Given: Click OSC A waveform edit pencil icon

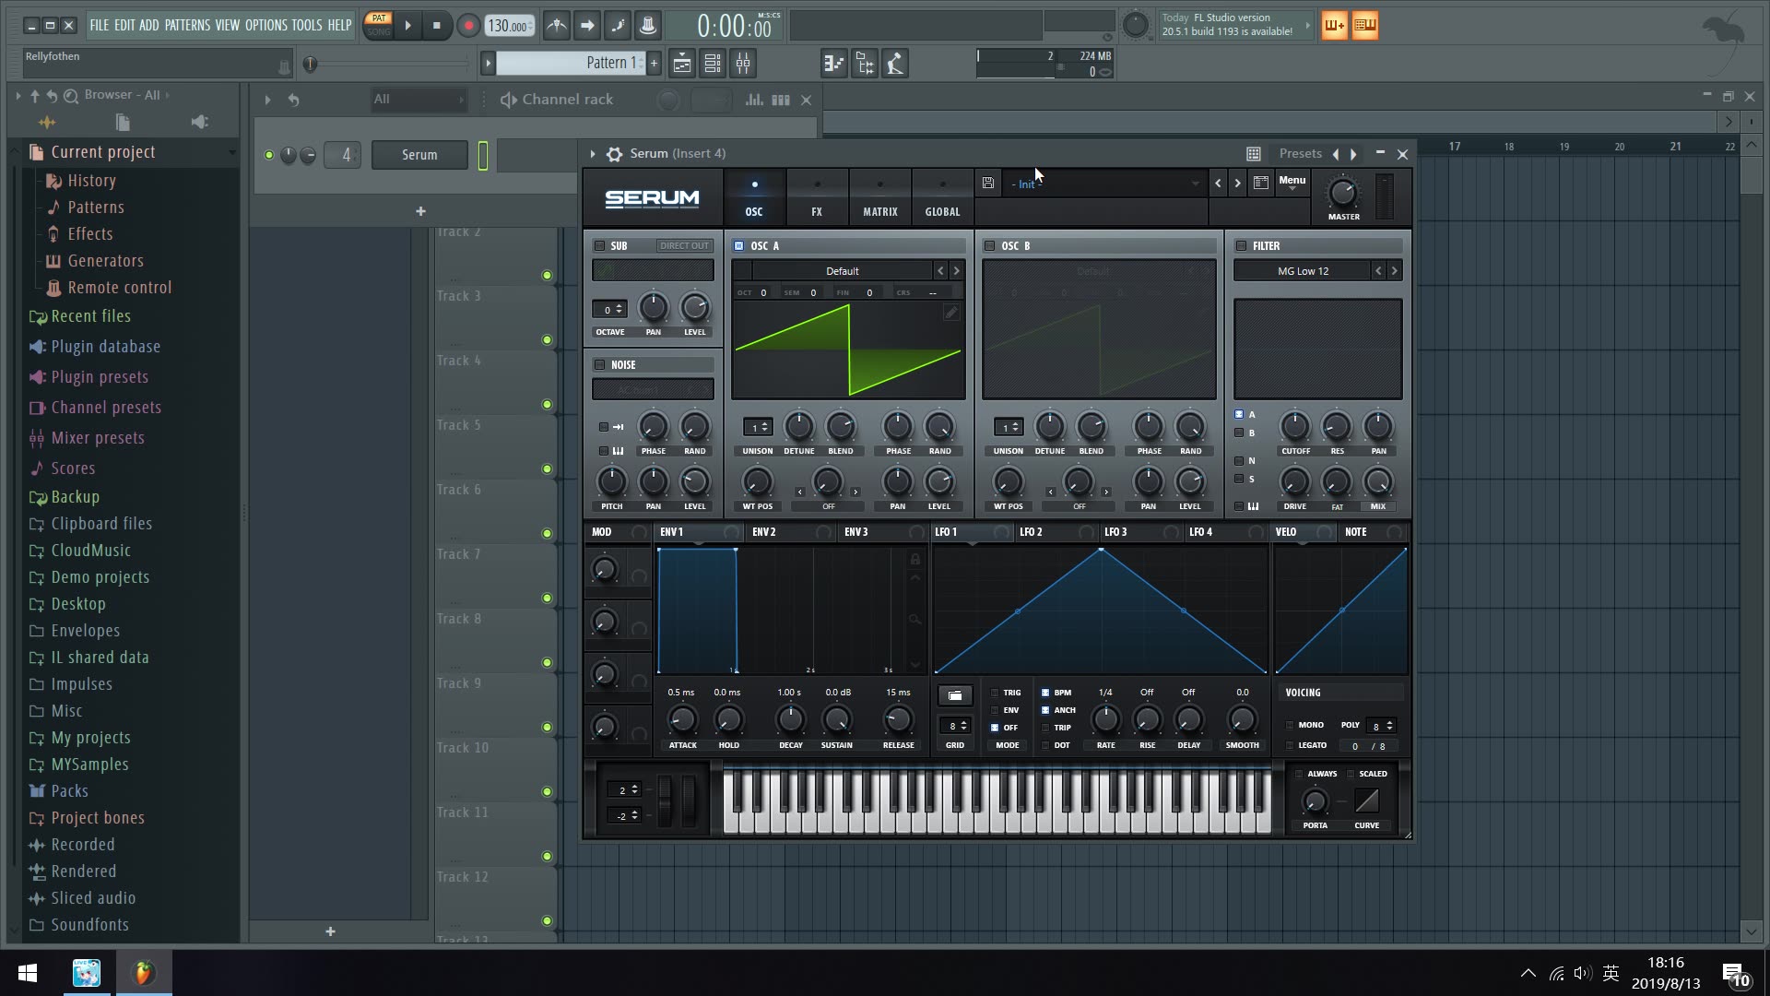Looking at the screenshot, I should point(950,314).
